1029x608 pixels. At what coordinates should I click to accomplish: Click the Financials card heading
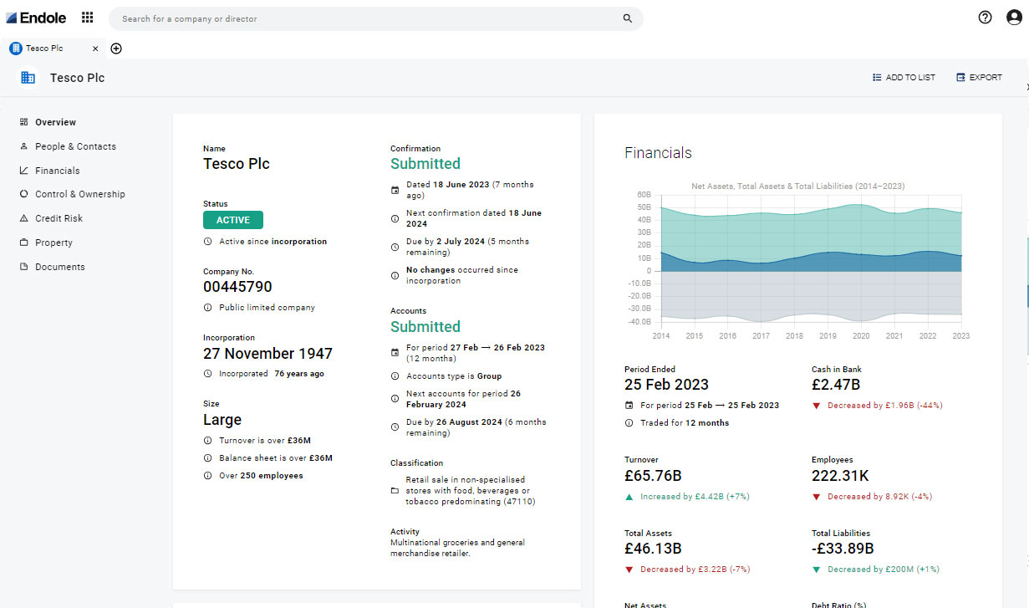(x=658, y=153)
